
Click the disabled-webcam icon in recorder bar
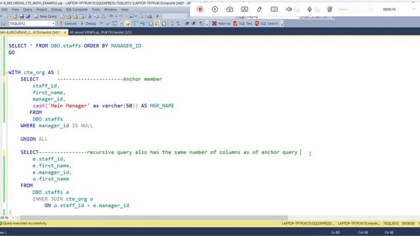coord(329,9)
